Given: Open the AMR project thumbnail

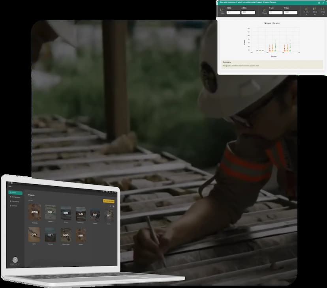Looking at the screenshot, I should tap(81, 236).
